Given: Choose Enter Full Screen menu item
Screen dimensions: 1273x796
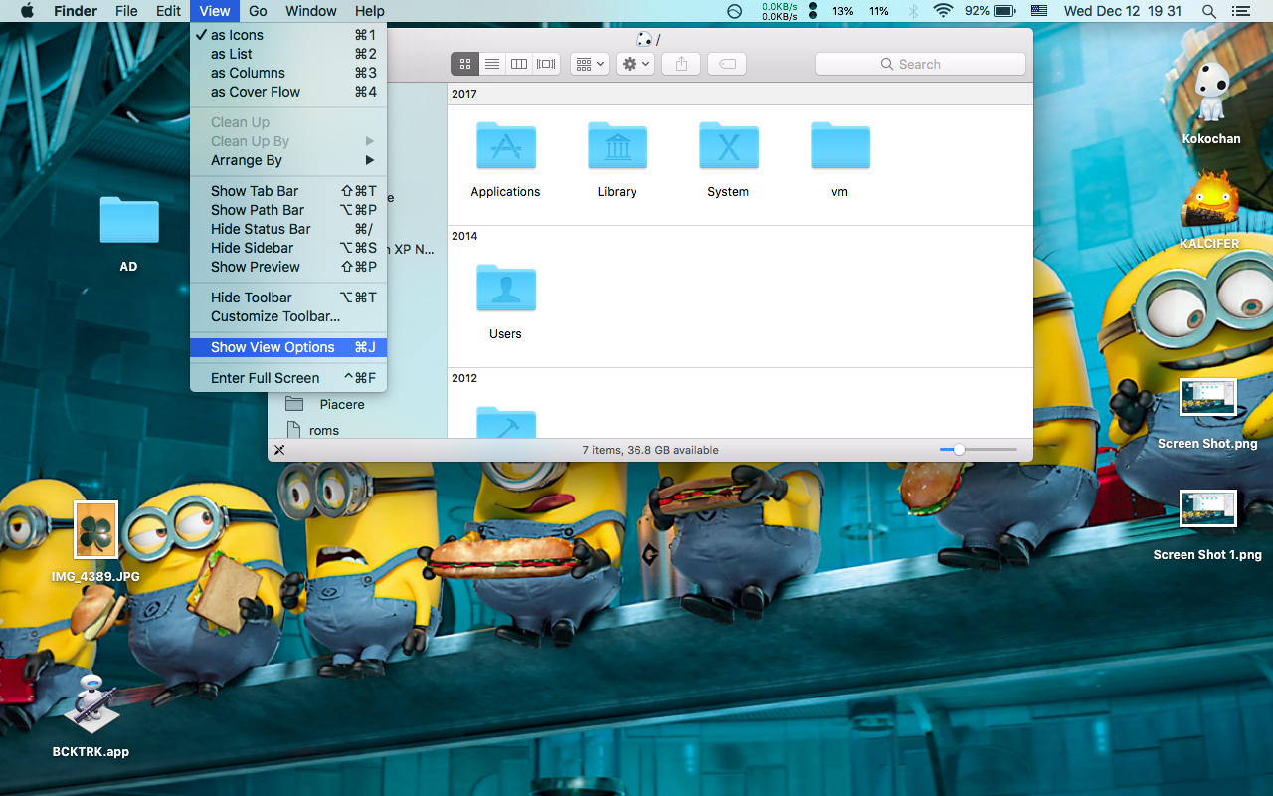Looking at the screenshot, I should 288,378.
